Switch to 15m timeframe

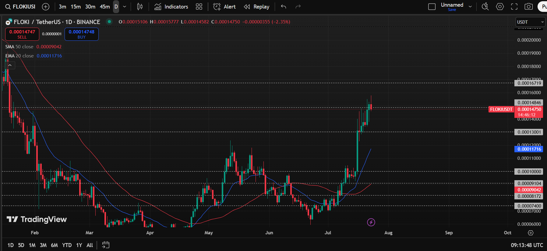tap(76, 7)
